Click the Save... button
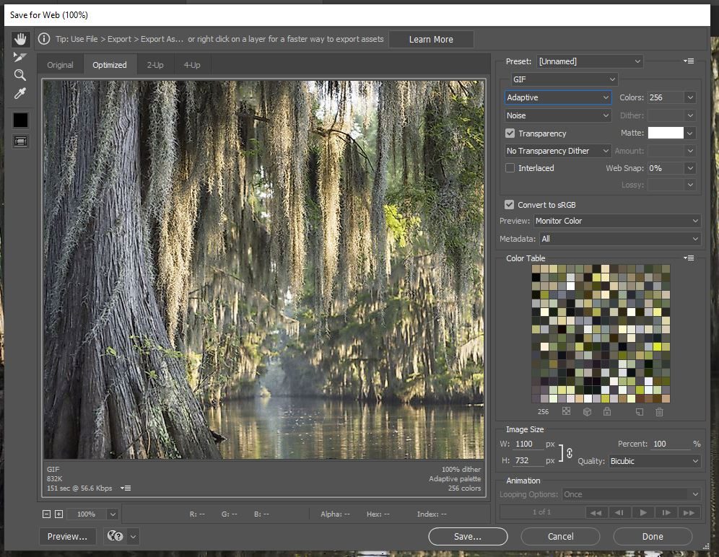719x557 pixels. click(x=467, y=536)
